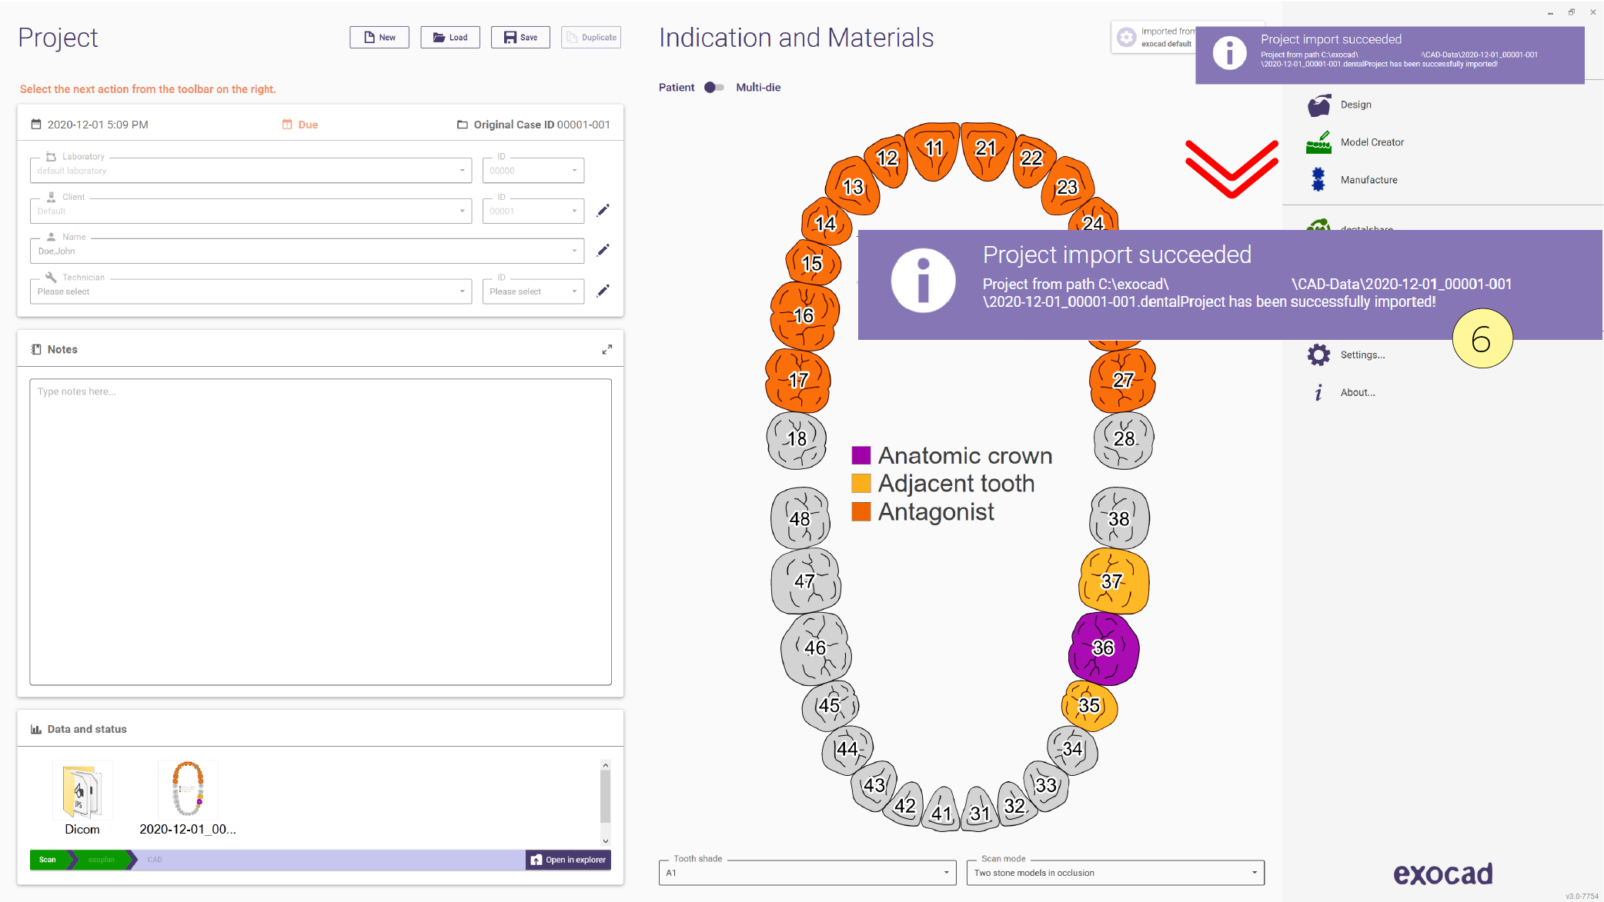Open Settings gear icon

[1318, 354]
